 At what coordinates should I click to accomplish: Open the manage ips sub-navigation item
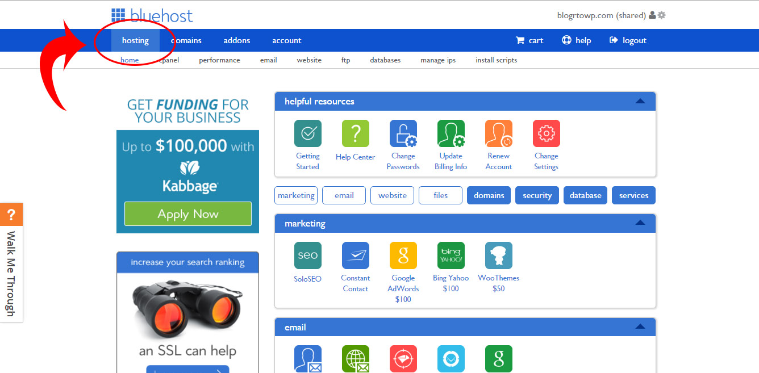[x=438, y=60]
